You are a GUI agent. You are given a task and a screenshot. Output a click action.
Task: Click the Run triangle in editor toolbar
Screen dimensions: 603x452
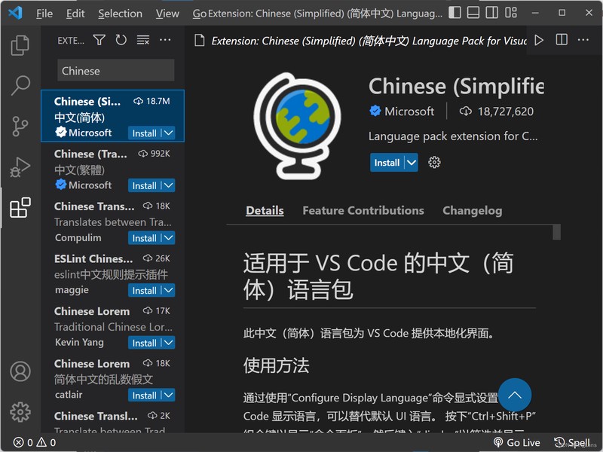coord(539,40)
